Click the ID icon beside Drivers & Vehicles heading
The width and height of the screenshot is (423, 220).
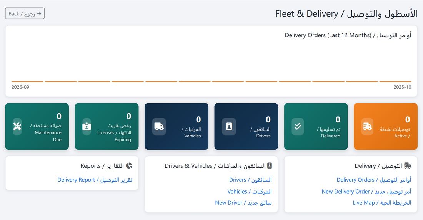click(x=270, y=165)
